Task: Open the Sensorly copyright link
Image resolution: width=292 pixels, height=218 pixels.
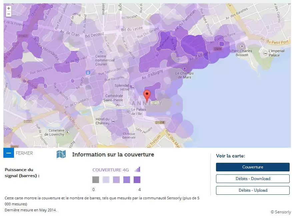Action: click(x=281, y=212)
